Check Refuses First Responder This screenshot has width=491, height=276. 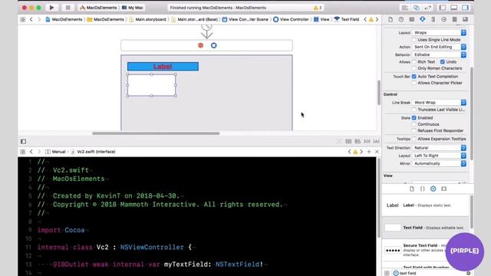(414, 131)
